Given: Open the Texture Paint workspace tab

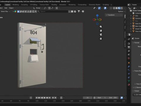Looking at the screenshot, I should pos(44,5).
